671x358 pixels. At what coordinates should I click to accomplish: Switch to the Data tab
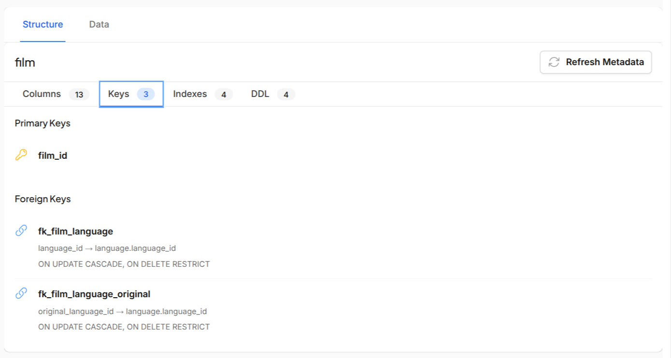99,24
